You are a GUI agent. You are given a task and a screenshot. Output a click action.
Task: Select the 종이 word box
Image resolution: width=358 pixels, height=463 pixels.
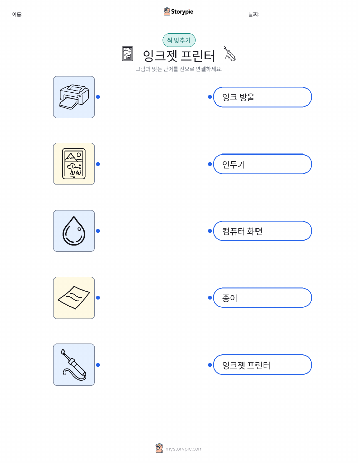262,298
